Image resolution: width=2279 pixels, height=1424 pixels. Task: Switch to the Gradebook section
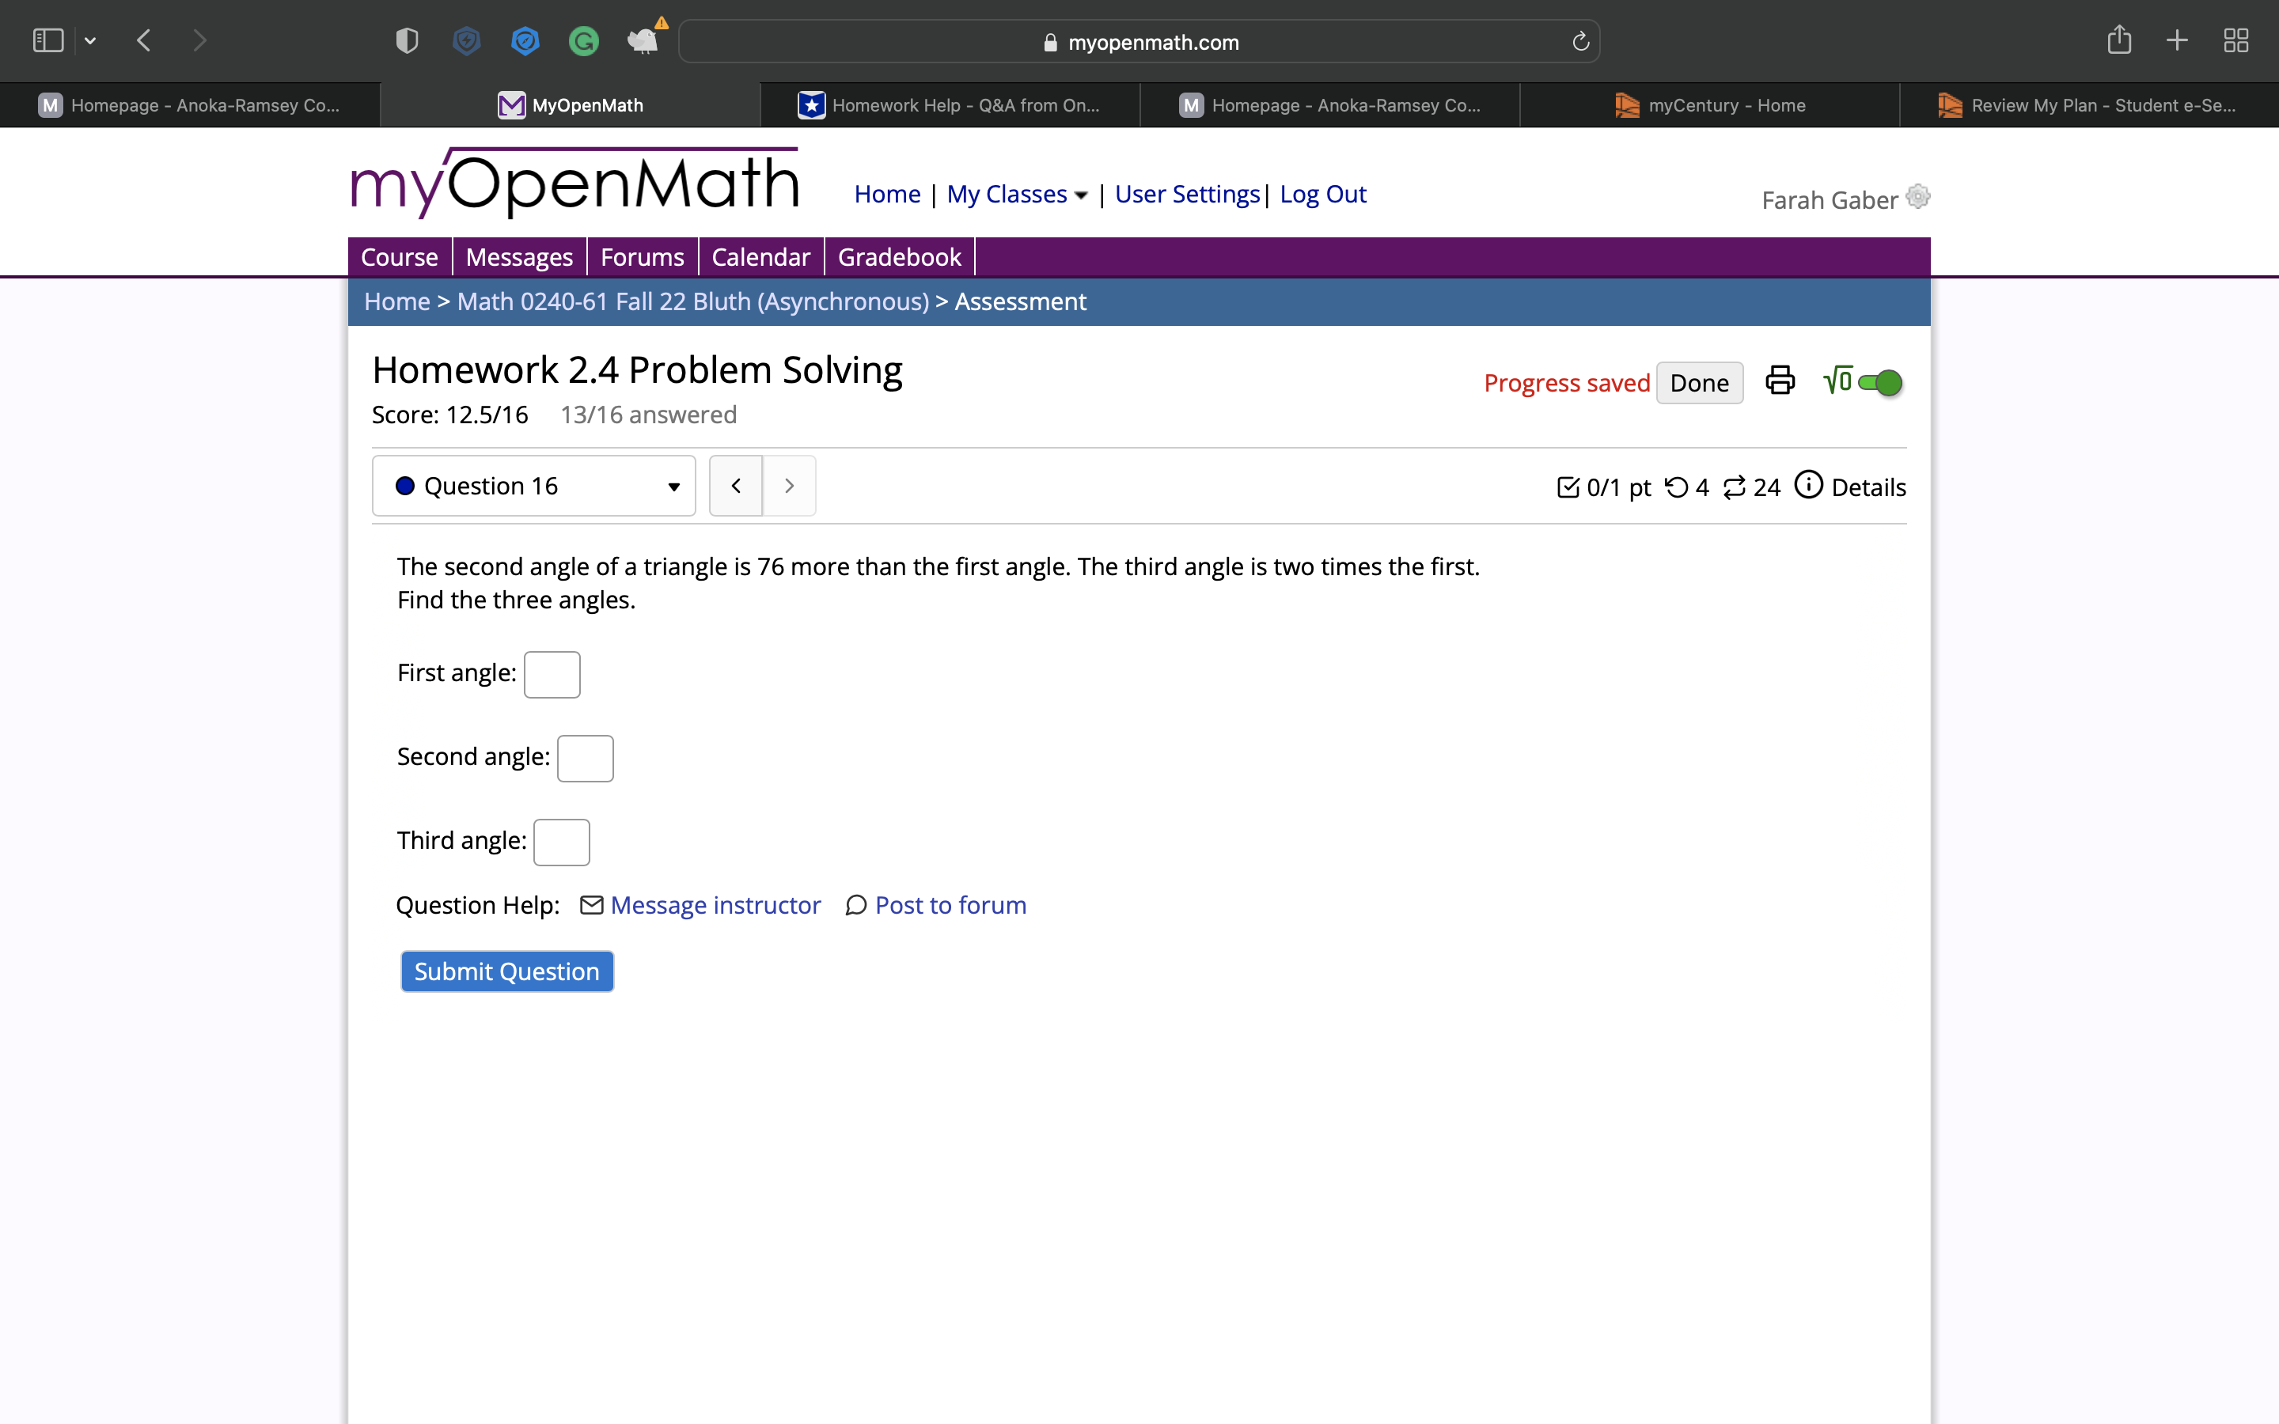tap(898, 256)
